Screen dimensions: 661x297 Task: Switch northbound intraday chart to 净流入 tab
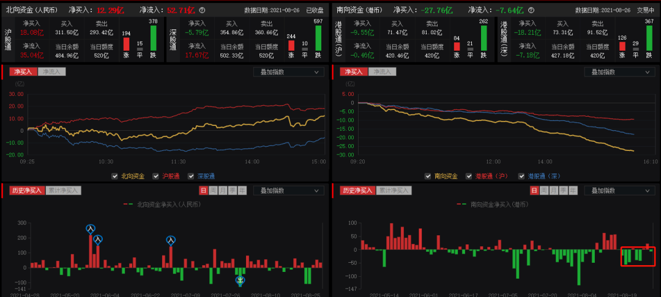pyautogui.click(x=51, y=71)
